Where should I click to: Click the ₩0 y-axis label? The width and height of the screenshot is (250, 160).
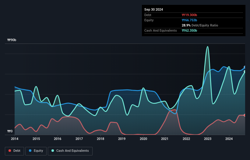[x=10, y=131]
